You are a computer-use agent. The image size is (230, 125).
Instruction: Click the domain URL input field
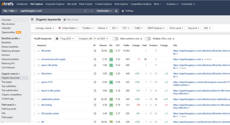point(51,11)
